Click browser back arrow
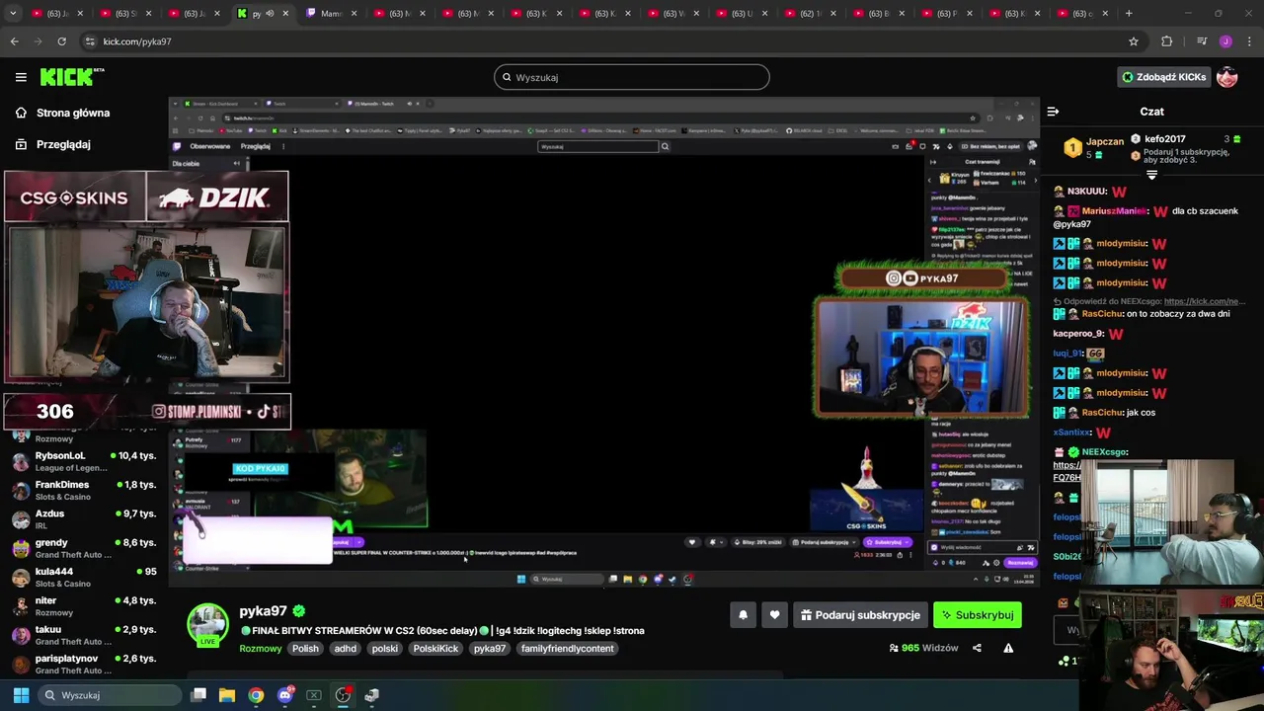 coord(14,41)
